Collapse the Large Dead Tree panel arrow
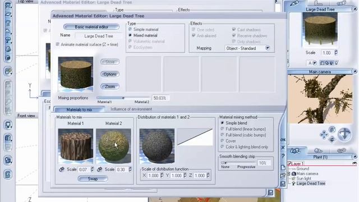The width and height of the screenshot is (359, 202). (355, 9)
